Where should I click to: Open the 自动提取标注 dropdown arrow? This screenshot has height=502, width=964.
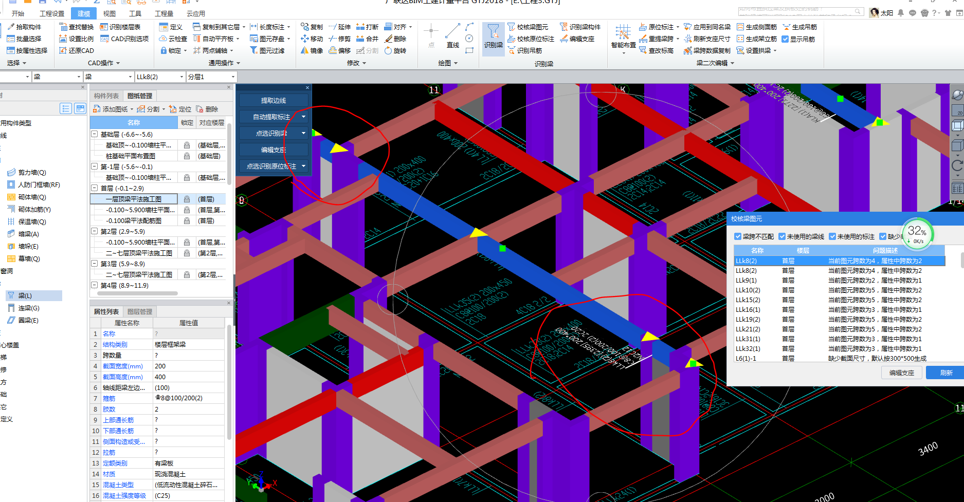(x=304, y=117)
